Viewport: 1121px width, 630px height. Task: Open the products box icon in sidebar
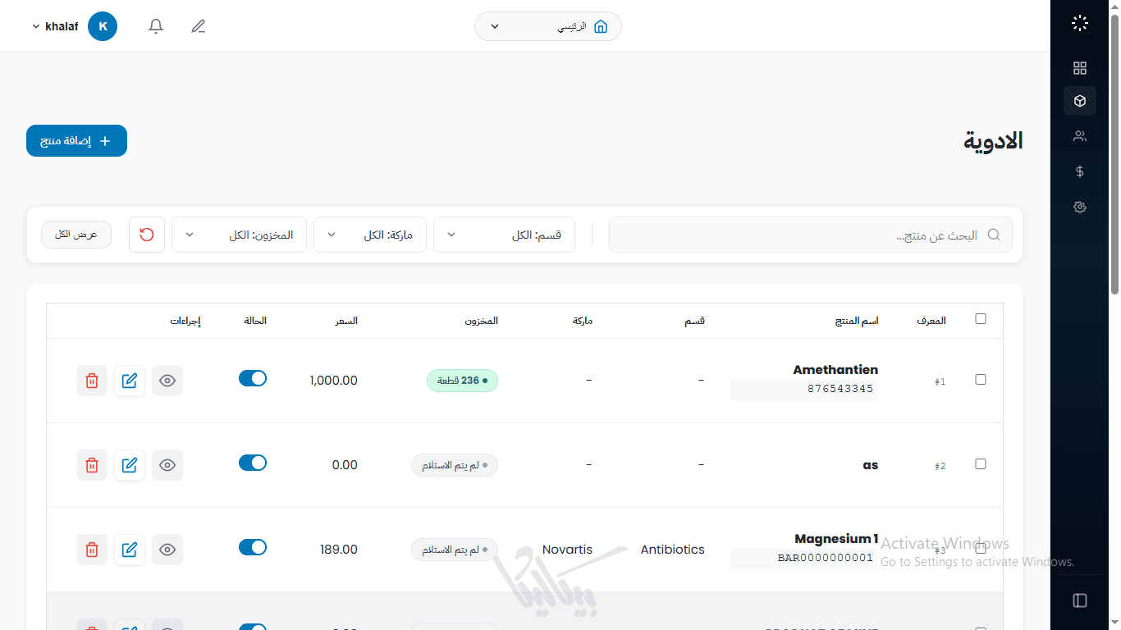[x=1080, y=101]
